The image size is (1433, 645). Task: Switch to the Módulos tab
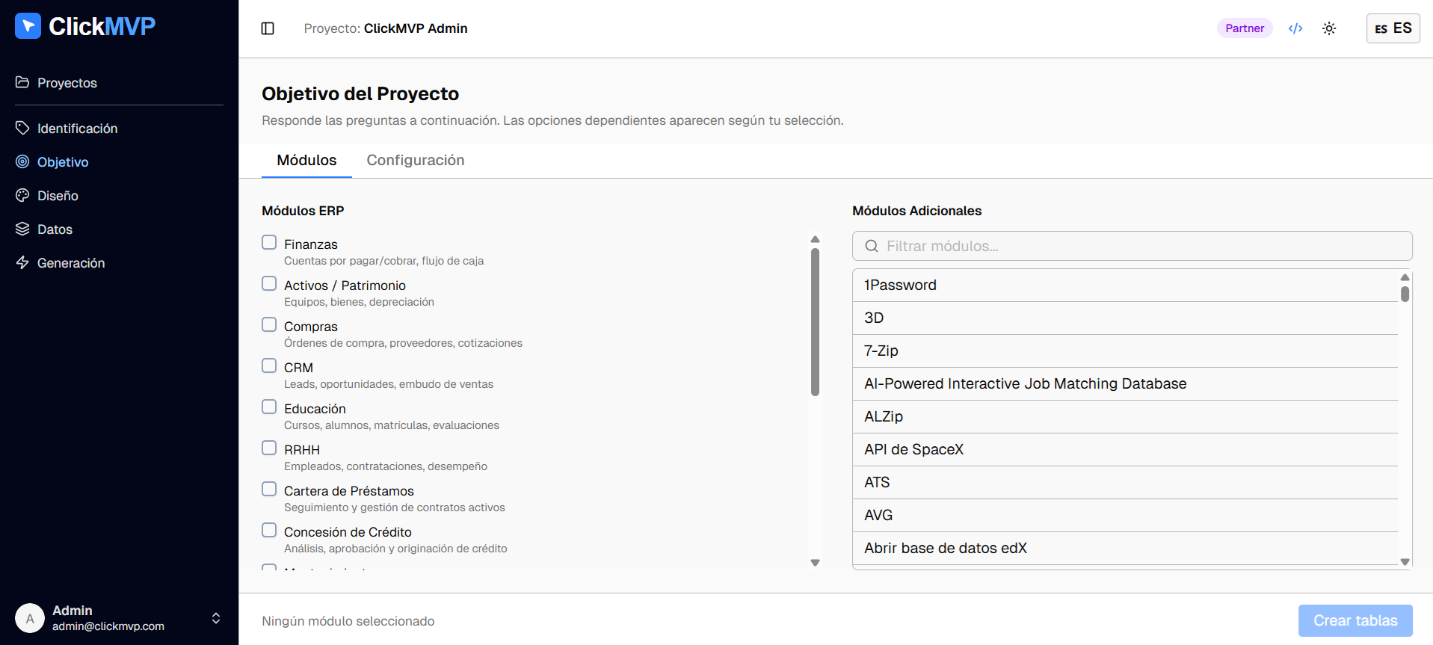click(306, 160)
